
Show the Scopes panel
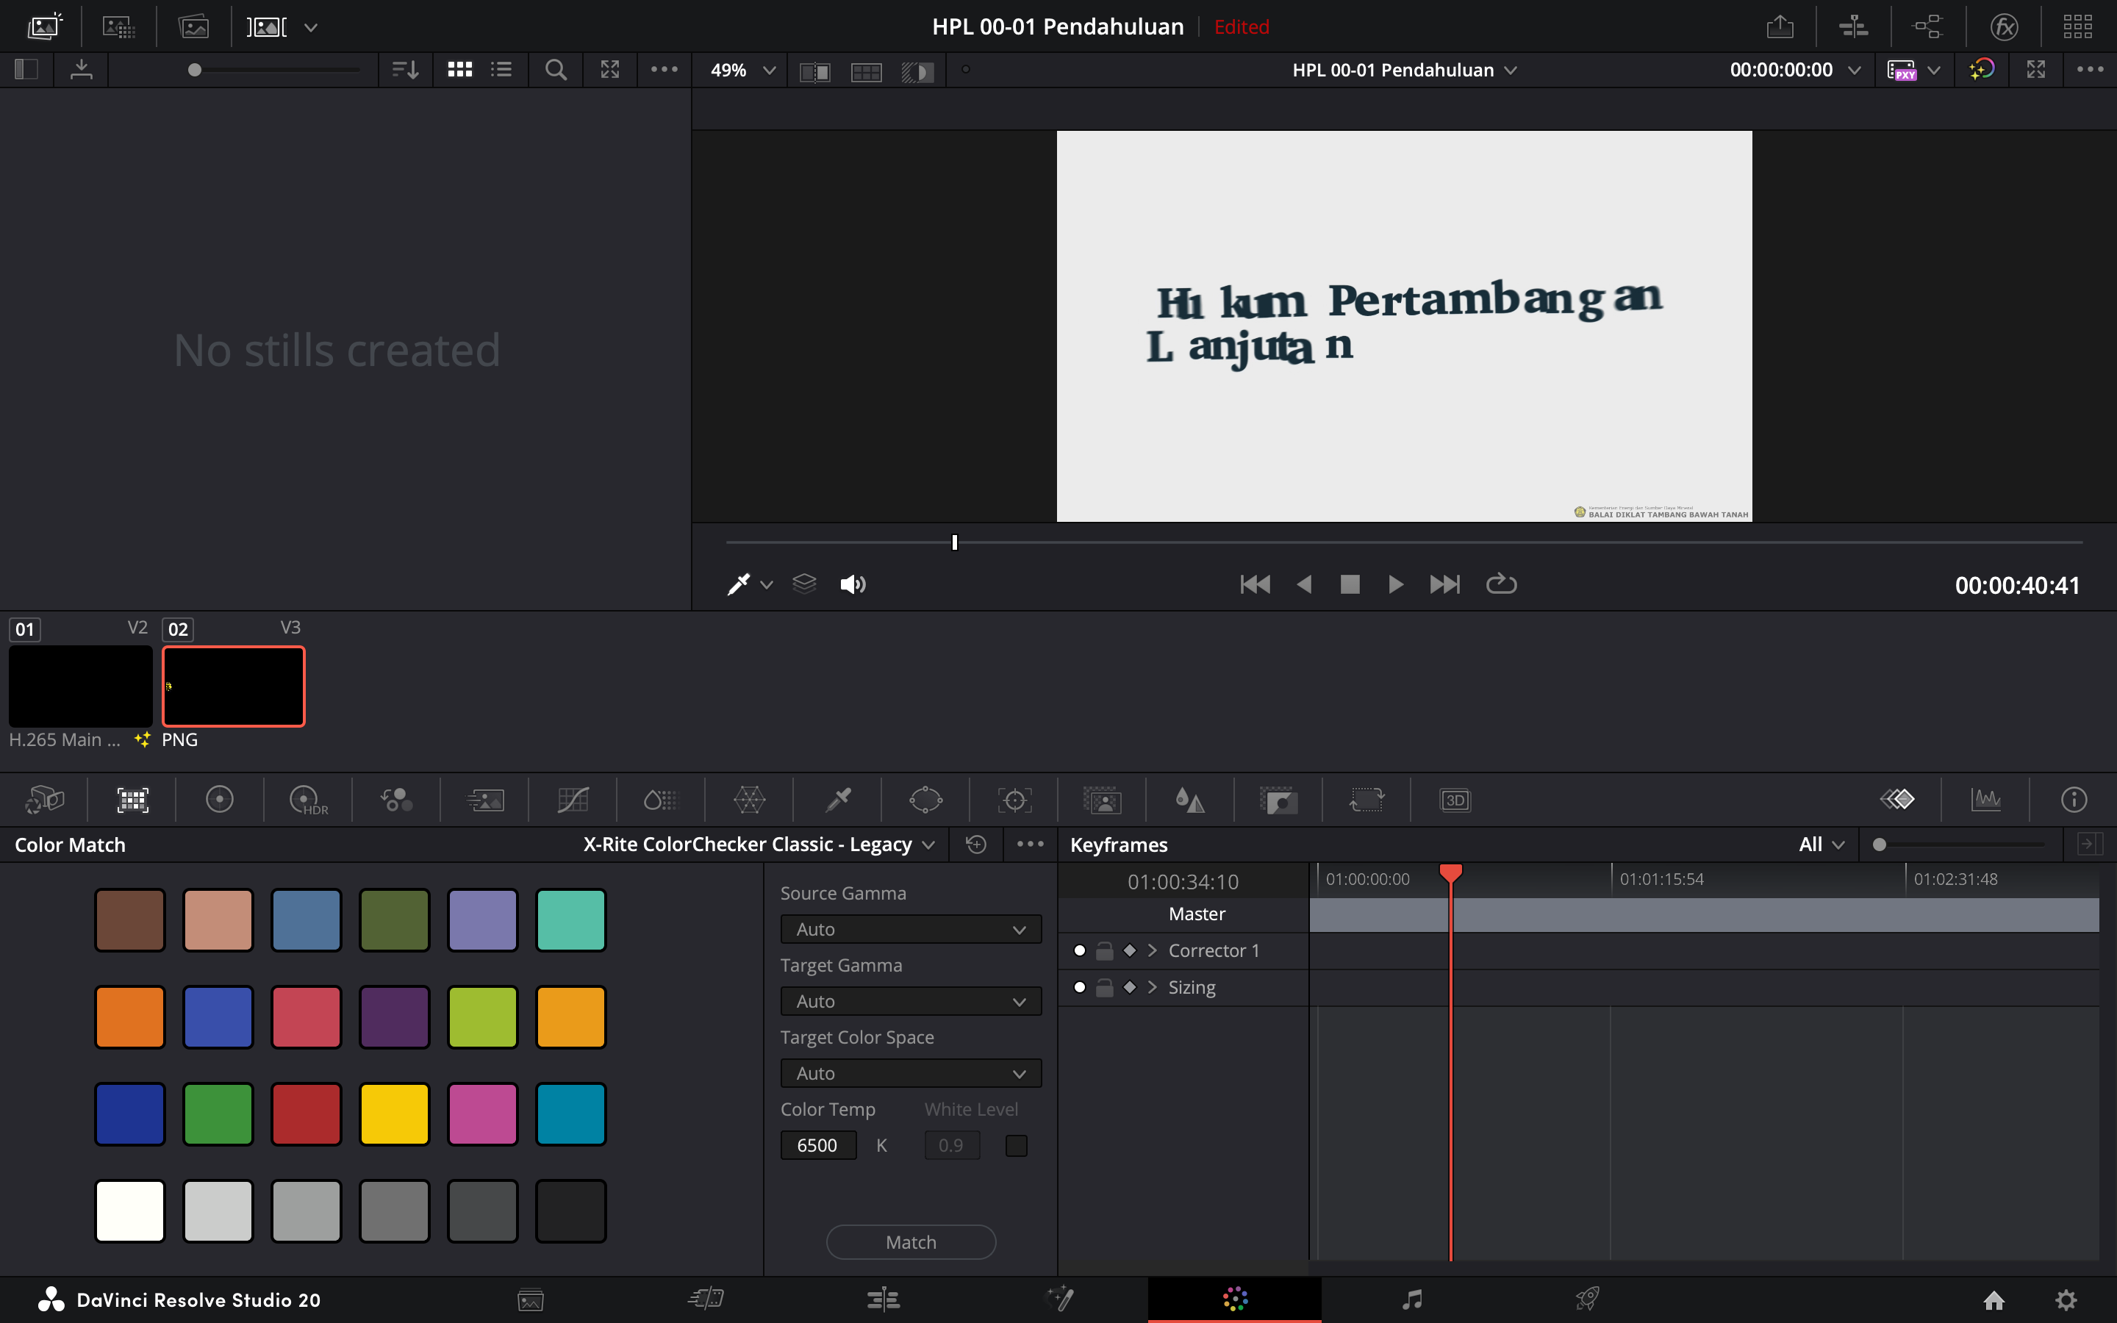(x=1985, y=800)
